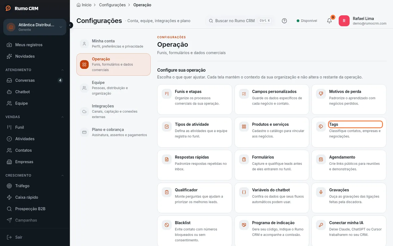Open the Plano e cobrança settings tab
Viewport: 393px width, 246px height.
tap(113, 132)
